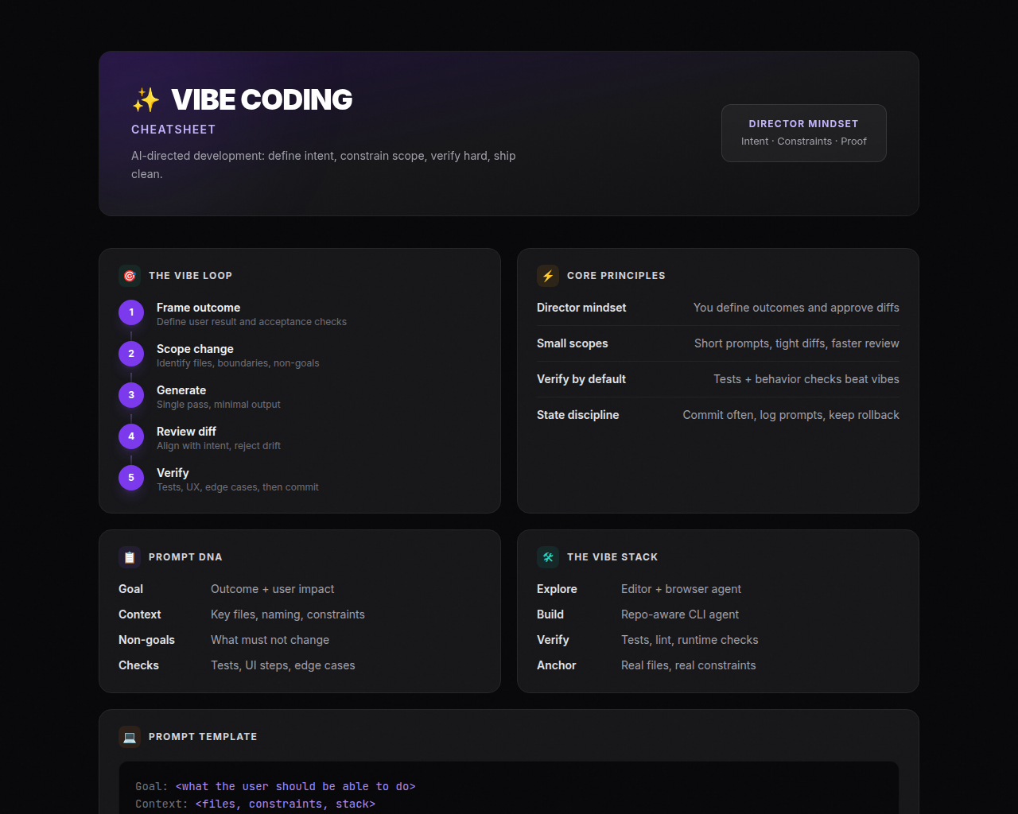The image size is (1018, 814).
Task: Click the Small scopes principle label
Action: (572, 343)
